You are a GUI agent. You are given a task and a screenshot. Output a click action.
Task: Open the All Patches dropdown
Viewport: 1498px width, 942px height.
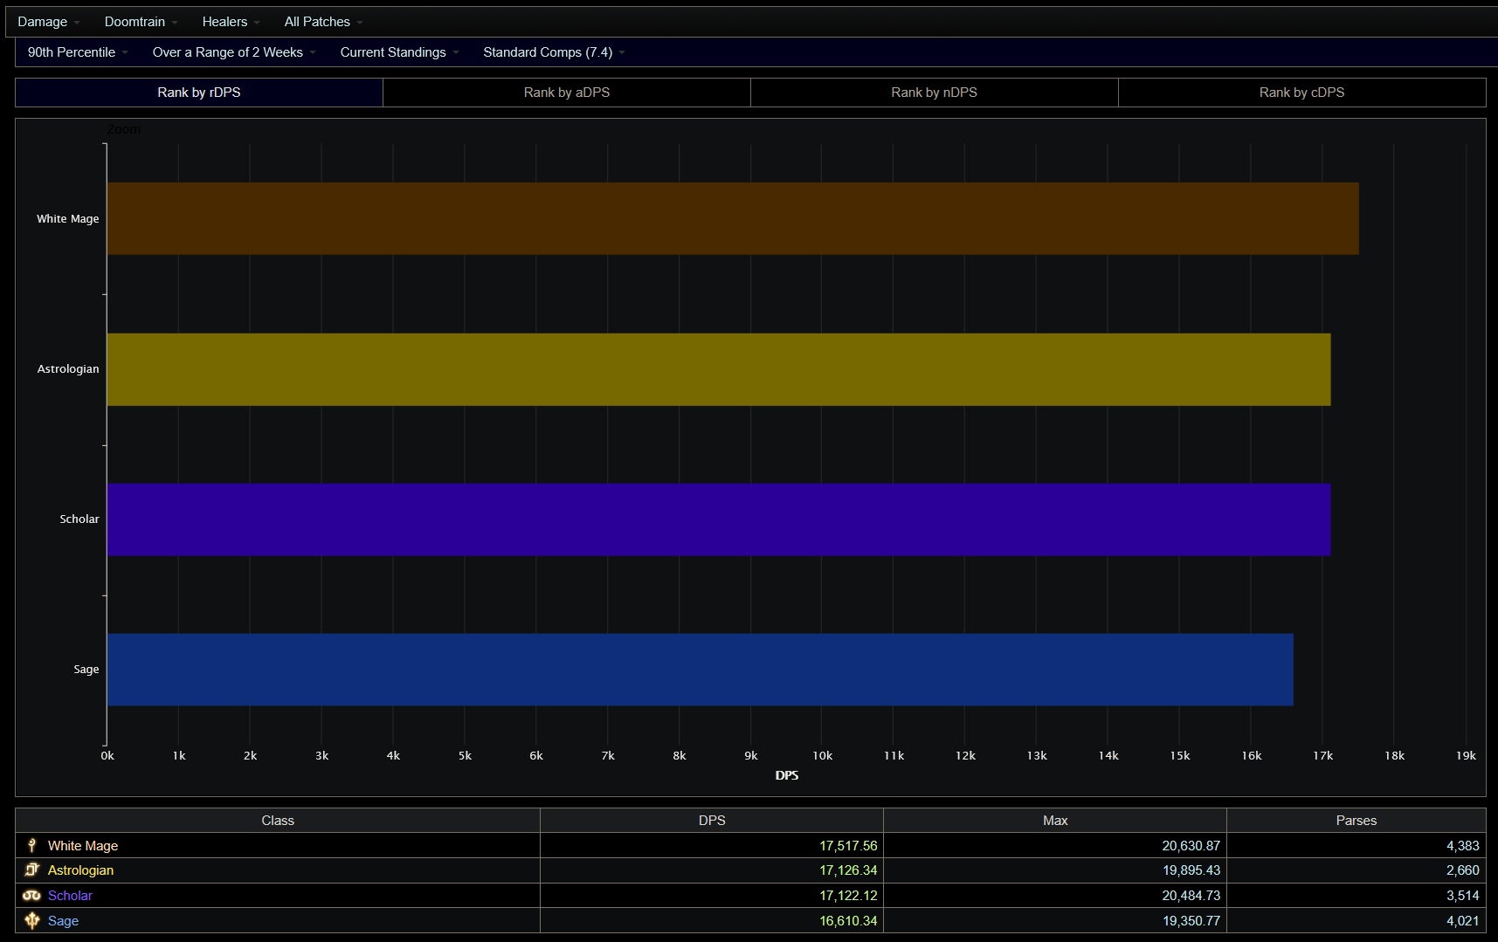pos(324,22)
